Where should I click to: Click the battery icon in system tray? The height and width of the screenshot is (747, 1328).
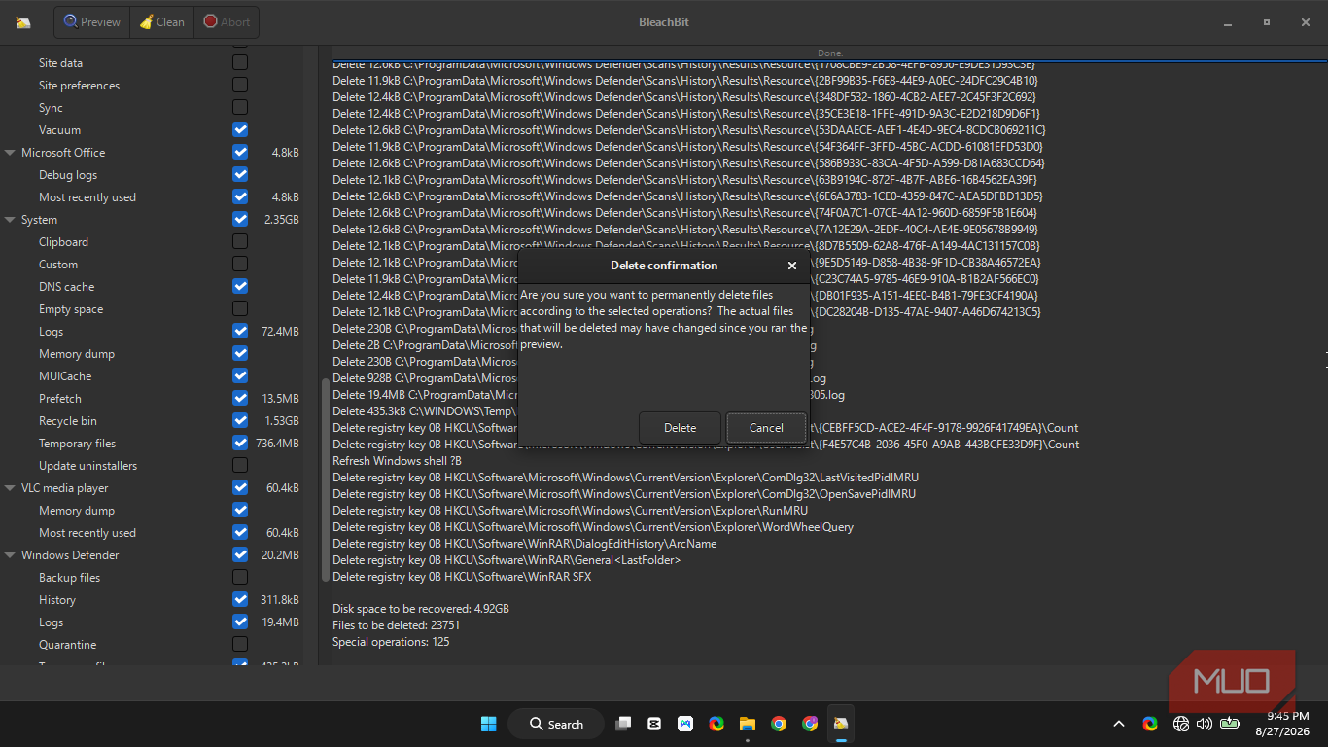[x=1230, y=724]
